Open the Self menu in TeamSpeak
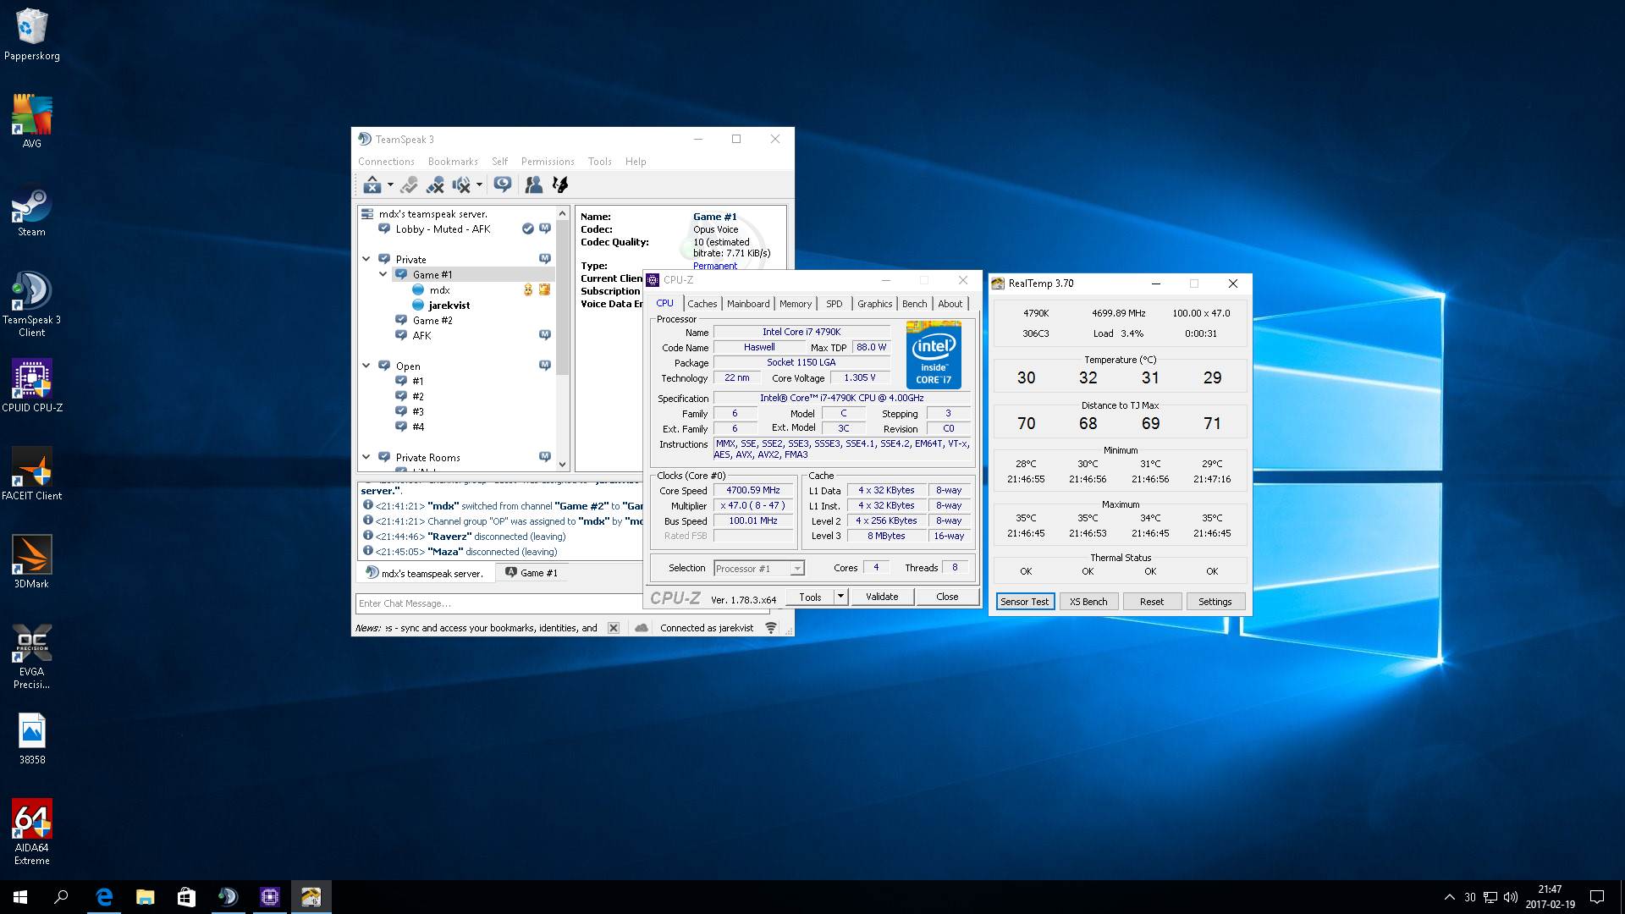Image resolution: width=1625 pixels, height=914 pixels. (x=499, y=162)
